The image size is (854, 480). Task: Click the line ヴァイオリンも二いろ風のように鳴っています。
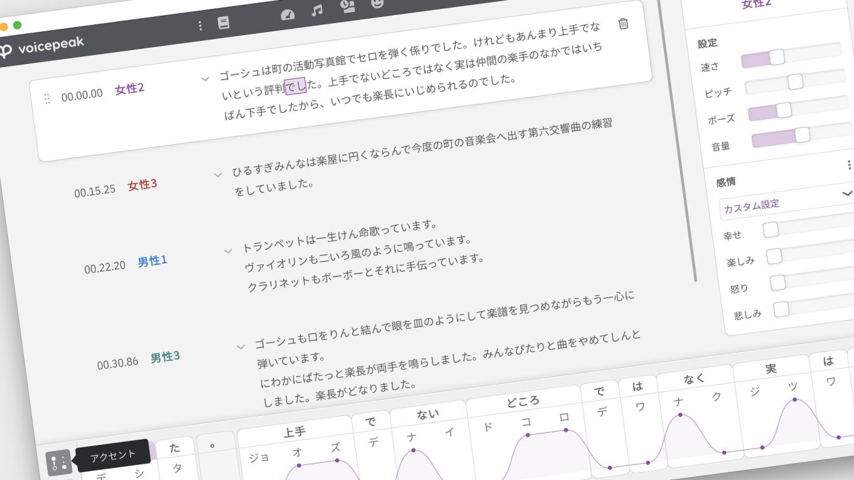click(x=358, y=253)
